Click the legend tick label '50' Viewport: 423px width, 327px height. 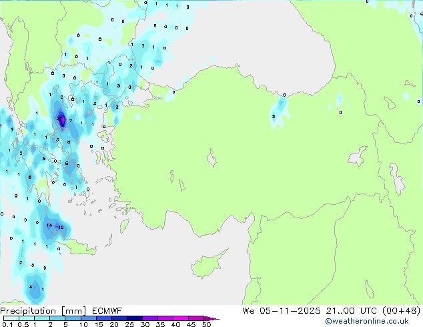pos(207,324)
